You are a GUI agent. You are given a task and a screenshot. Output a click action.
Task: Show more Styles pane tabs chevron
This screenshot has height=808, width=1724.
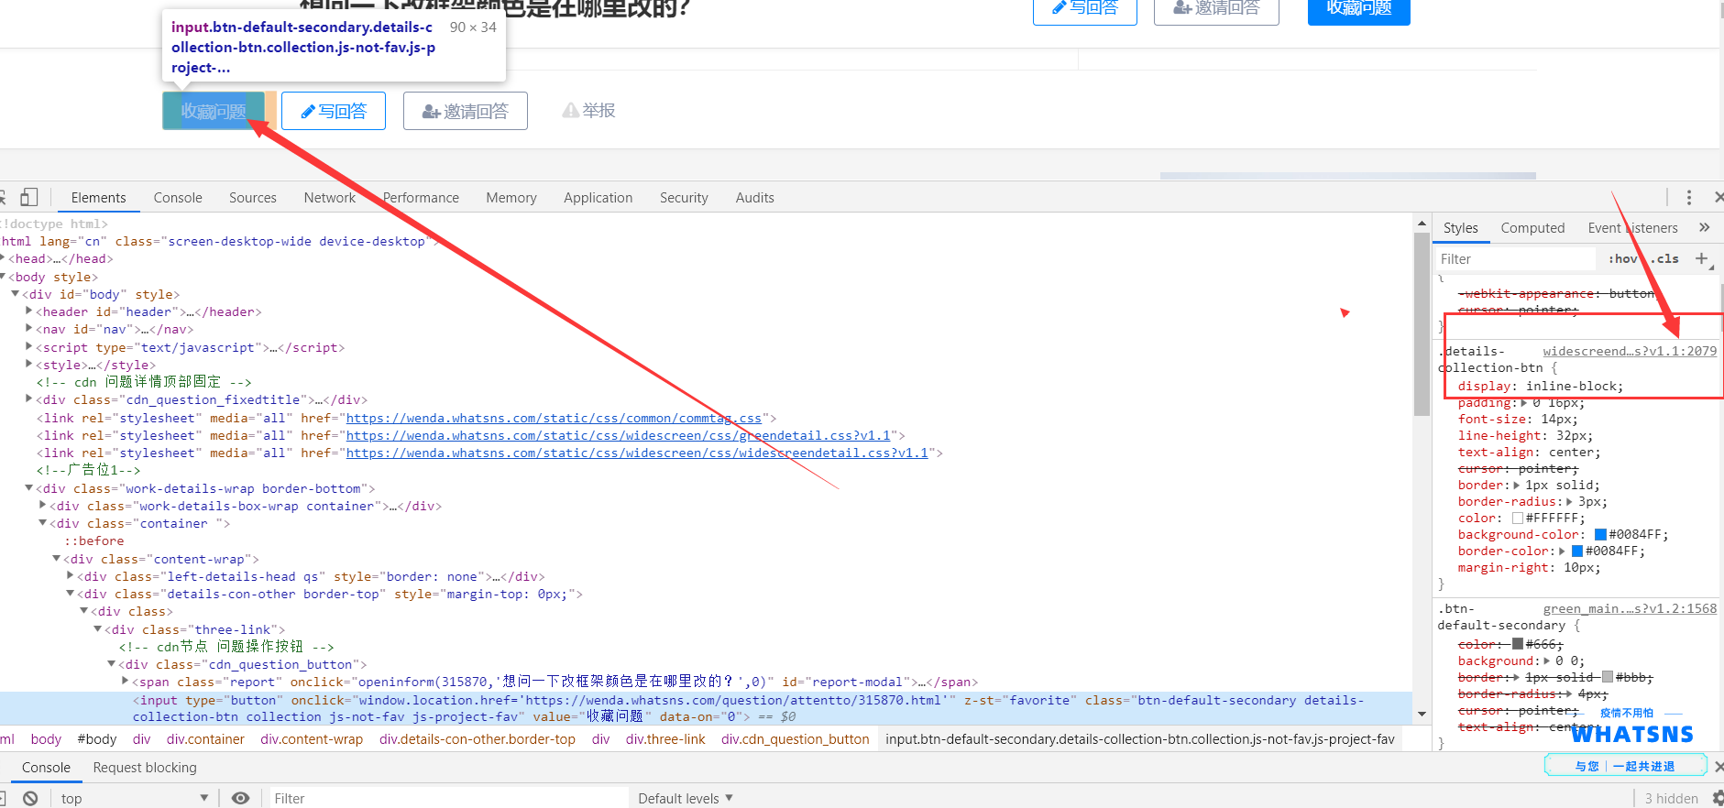coord(1704,227)
